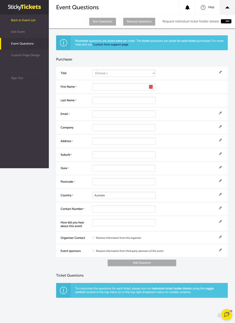Click the 'Event Questions' page title
Viewport: 235px width, 323px height.
pos(77,7)
